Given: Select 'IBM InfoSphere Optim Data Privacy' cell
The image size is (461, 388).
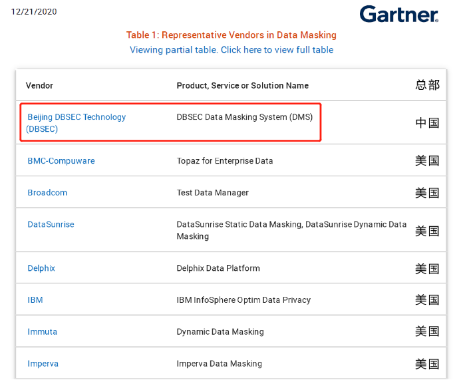Looking at the screenshot, I should 243,300.
